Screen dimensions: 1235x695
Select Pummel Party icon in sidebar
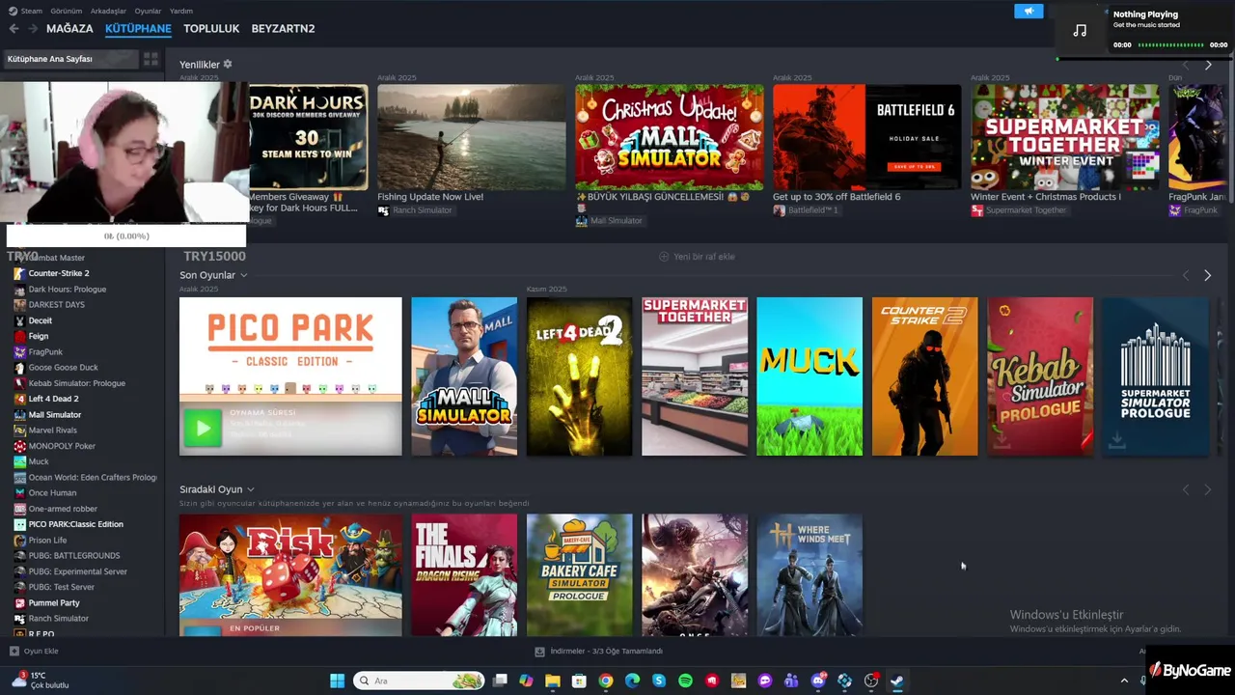click(19, 603)
